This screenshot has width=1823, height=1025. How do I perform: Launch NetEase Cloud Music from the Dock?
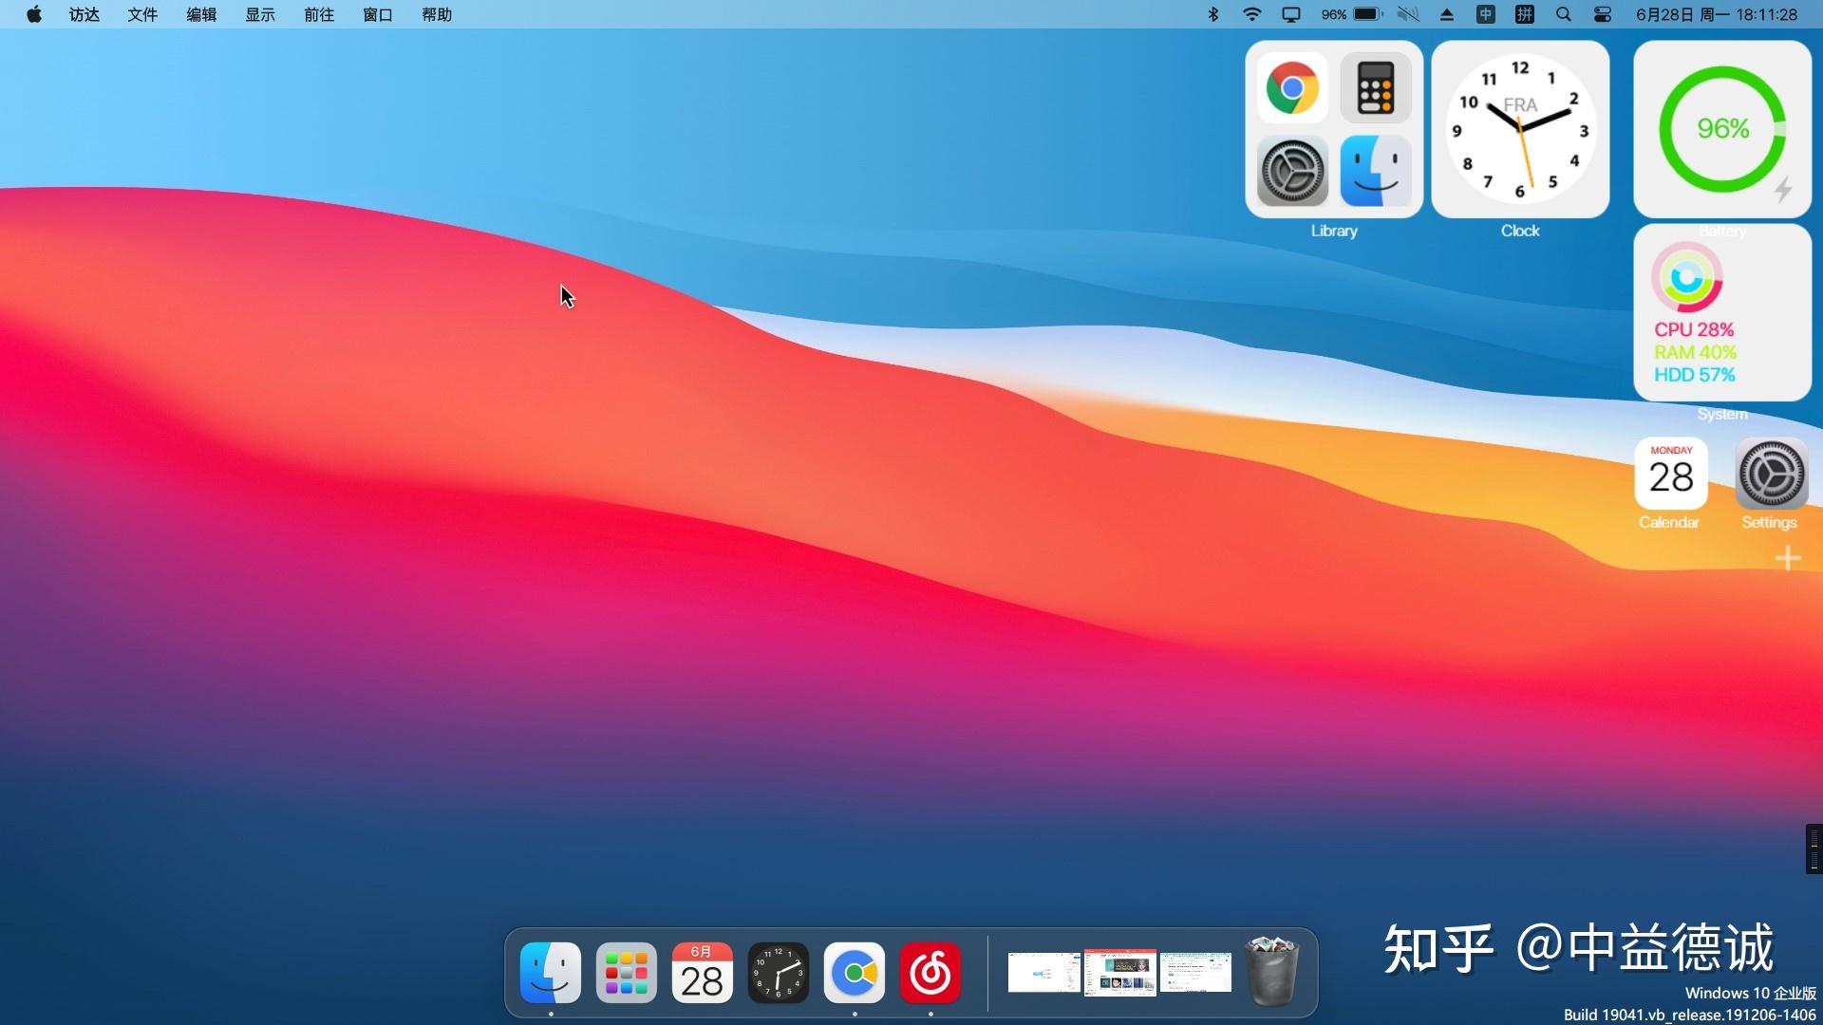point(930,972)
